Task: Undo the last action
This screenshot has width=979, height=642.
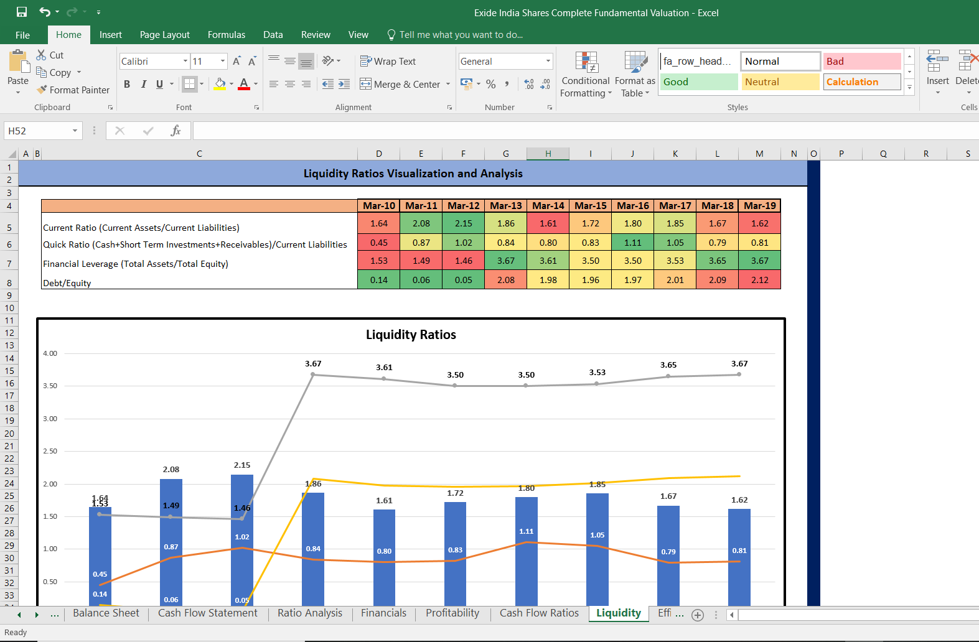Action: tap(45, 12)
